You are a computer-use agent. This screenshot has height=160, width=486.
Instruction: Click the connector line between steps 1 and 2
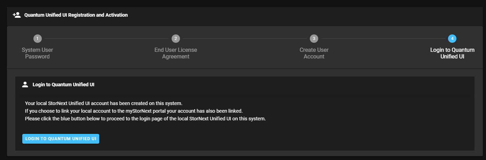point(107,38)
